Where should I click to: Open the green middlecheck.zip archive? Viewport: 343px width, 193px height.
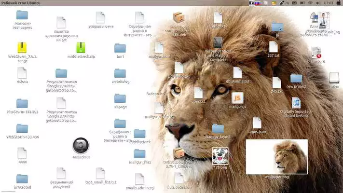(x=81, y=47)
